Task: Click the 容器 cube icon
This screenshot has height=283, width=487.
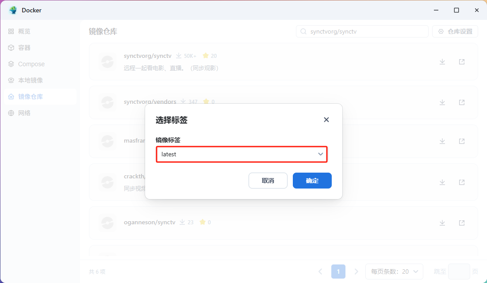Action: [11, 48]
